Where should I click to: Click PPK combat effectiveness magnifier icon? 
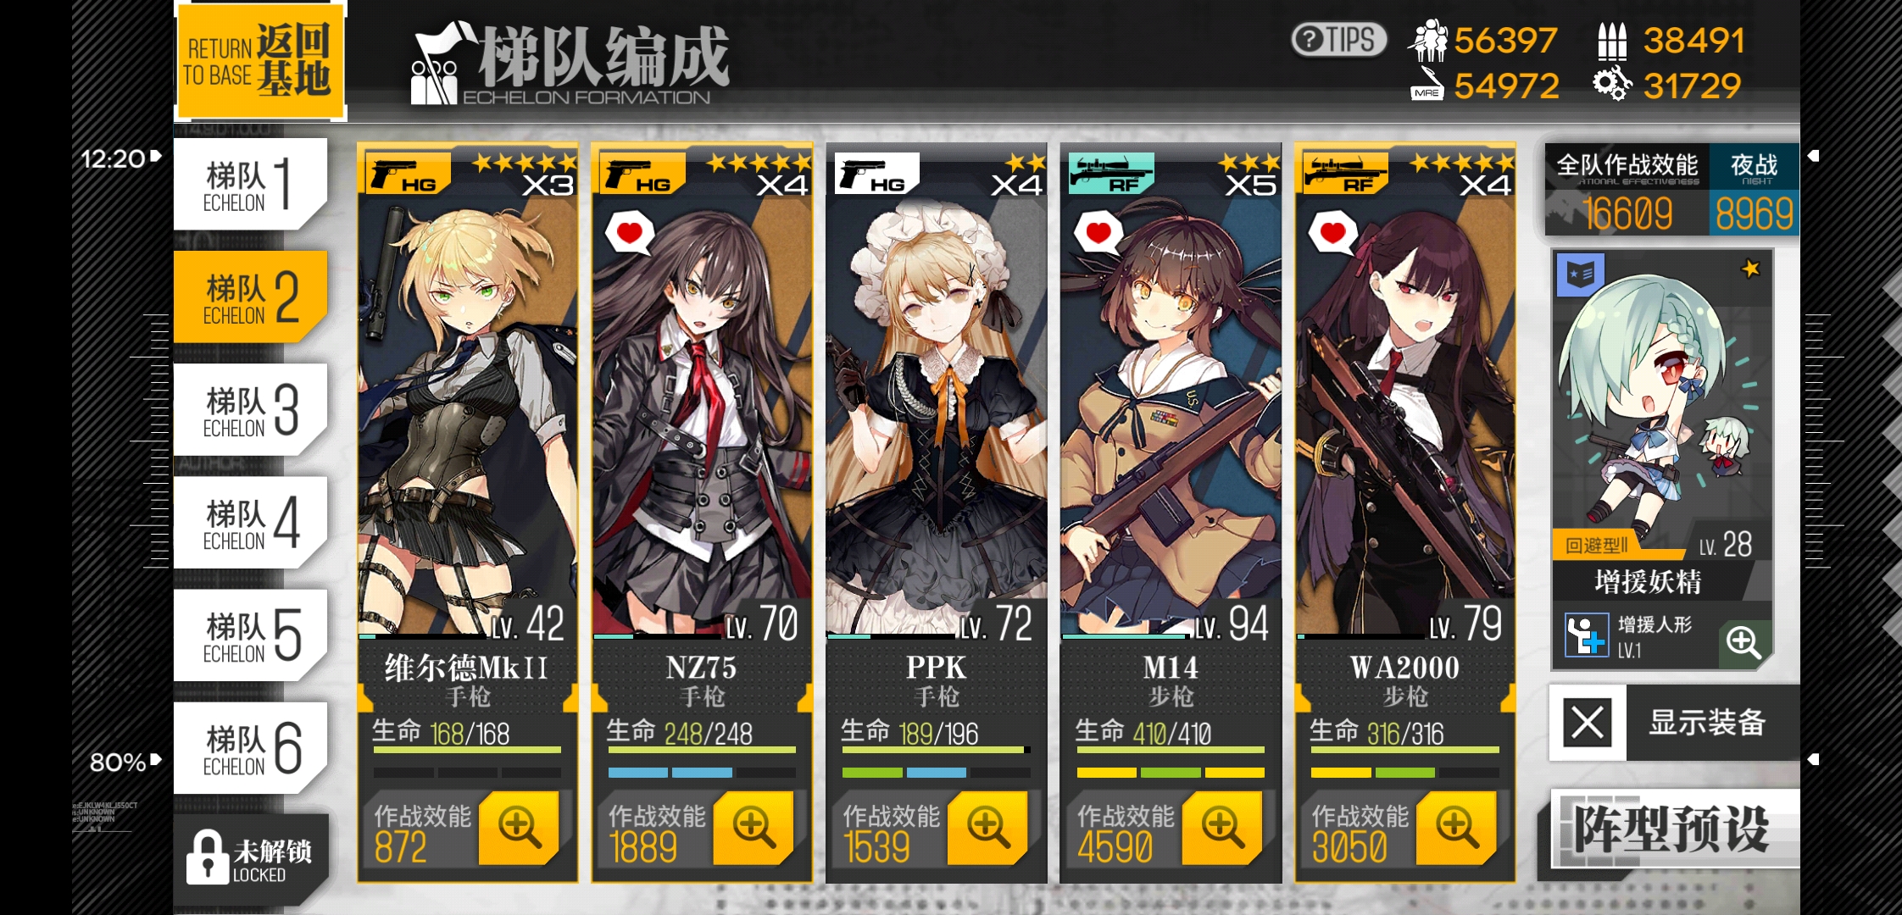click(x=988, y=827)
